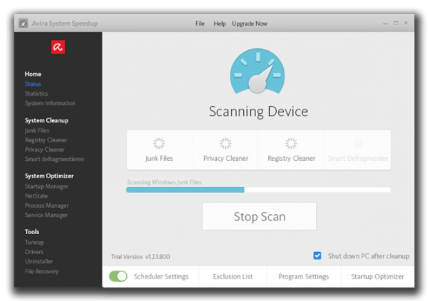Open the File menu
The image size is (428, 301).
point(200,23)
